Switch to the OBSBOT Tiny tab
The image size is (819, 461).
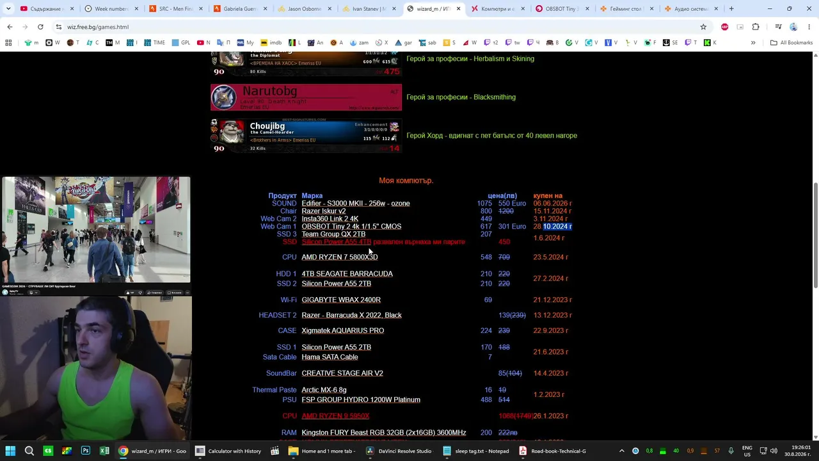tap(561, 9)
